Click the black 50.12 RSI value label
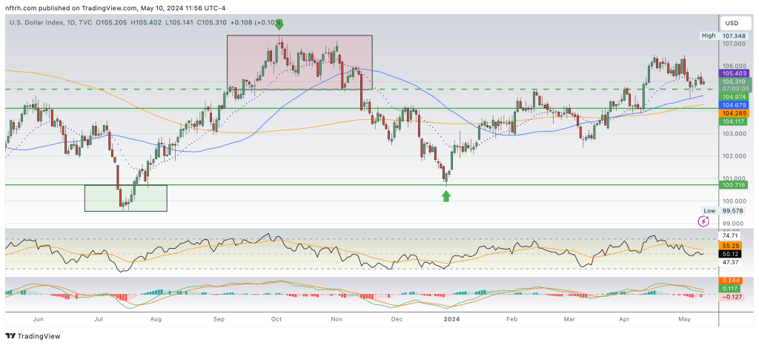Screen dimensions: 759x345 point(729,254)
